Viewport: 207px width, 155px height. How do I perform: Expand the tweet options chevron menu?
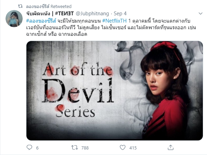point(200,14)
